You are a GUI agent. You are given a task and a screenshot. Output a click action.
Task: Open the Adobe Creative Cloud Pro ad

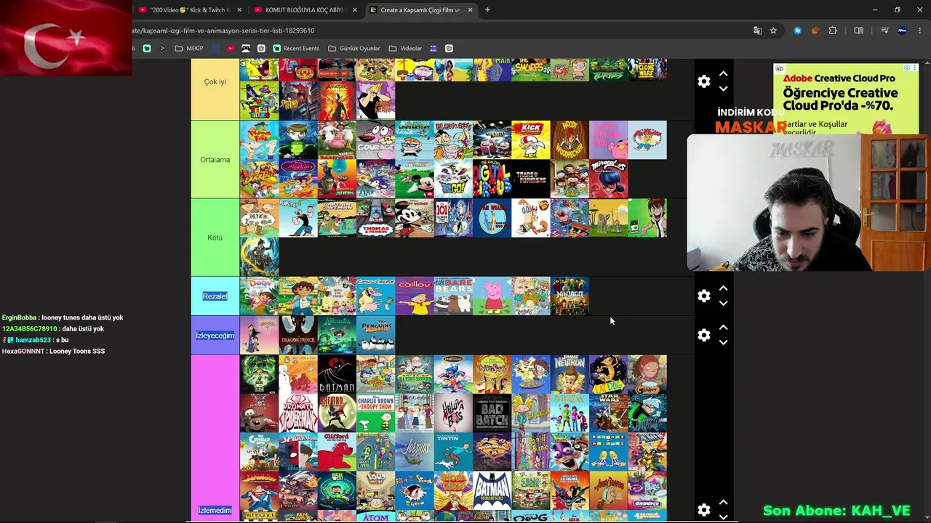tap(846, 99)
